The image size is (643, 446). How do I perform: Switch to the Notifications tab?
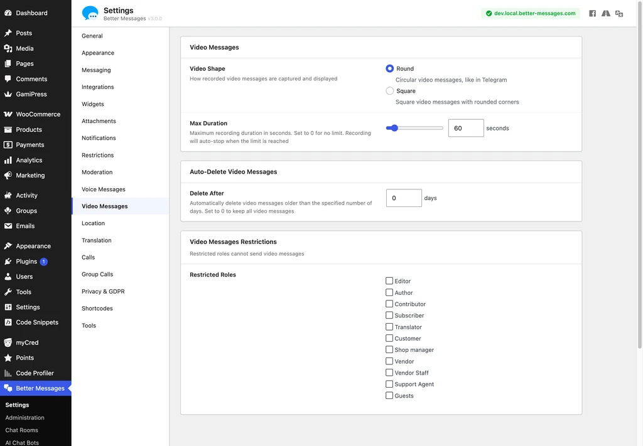click(120, 138)
